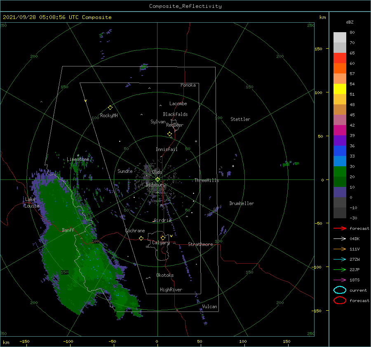Click the Olds label near radar center

pyautogui.click(x=157, y=172)
